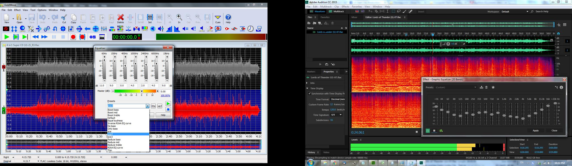Click the info icon in Graphic Equalizer

click(x=561, y=87)
